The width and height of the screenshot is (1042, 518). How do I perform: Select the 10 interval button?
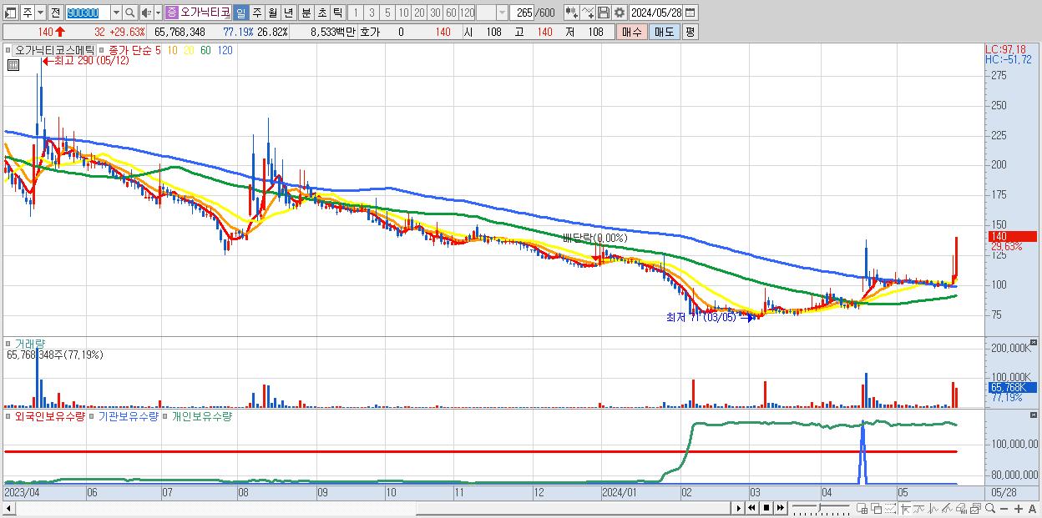pyautogui.click(x=404, y=13)
